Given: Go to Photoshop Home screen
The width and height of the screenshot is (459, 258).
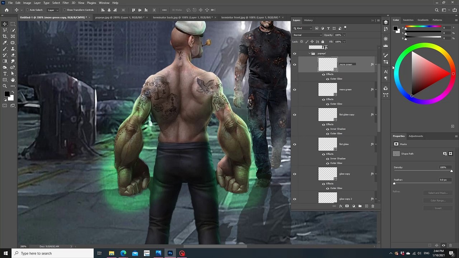Looking at the screenshot, I should [x=6, y=10].
